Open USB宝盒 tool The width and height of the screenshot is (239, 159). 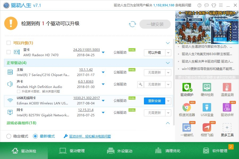pos(207,110)
